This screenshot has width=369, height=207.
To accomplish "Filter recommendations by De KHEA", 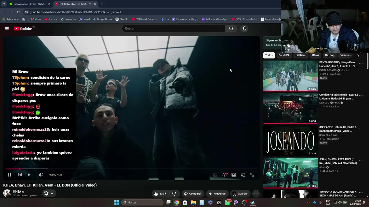I will (x=284, y=55).
